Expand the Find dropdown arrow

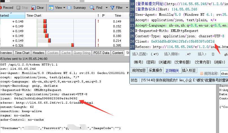pos(106,8)
